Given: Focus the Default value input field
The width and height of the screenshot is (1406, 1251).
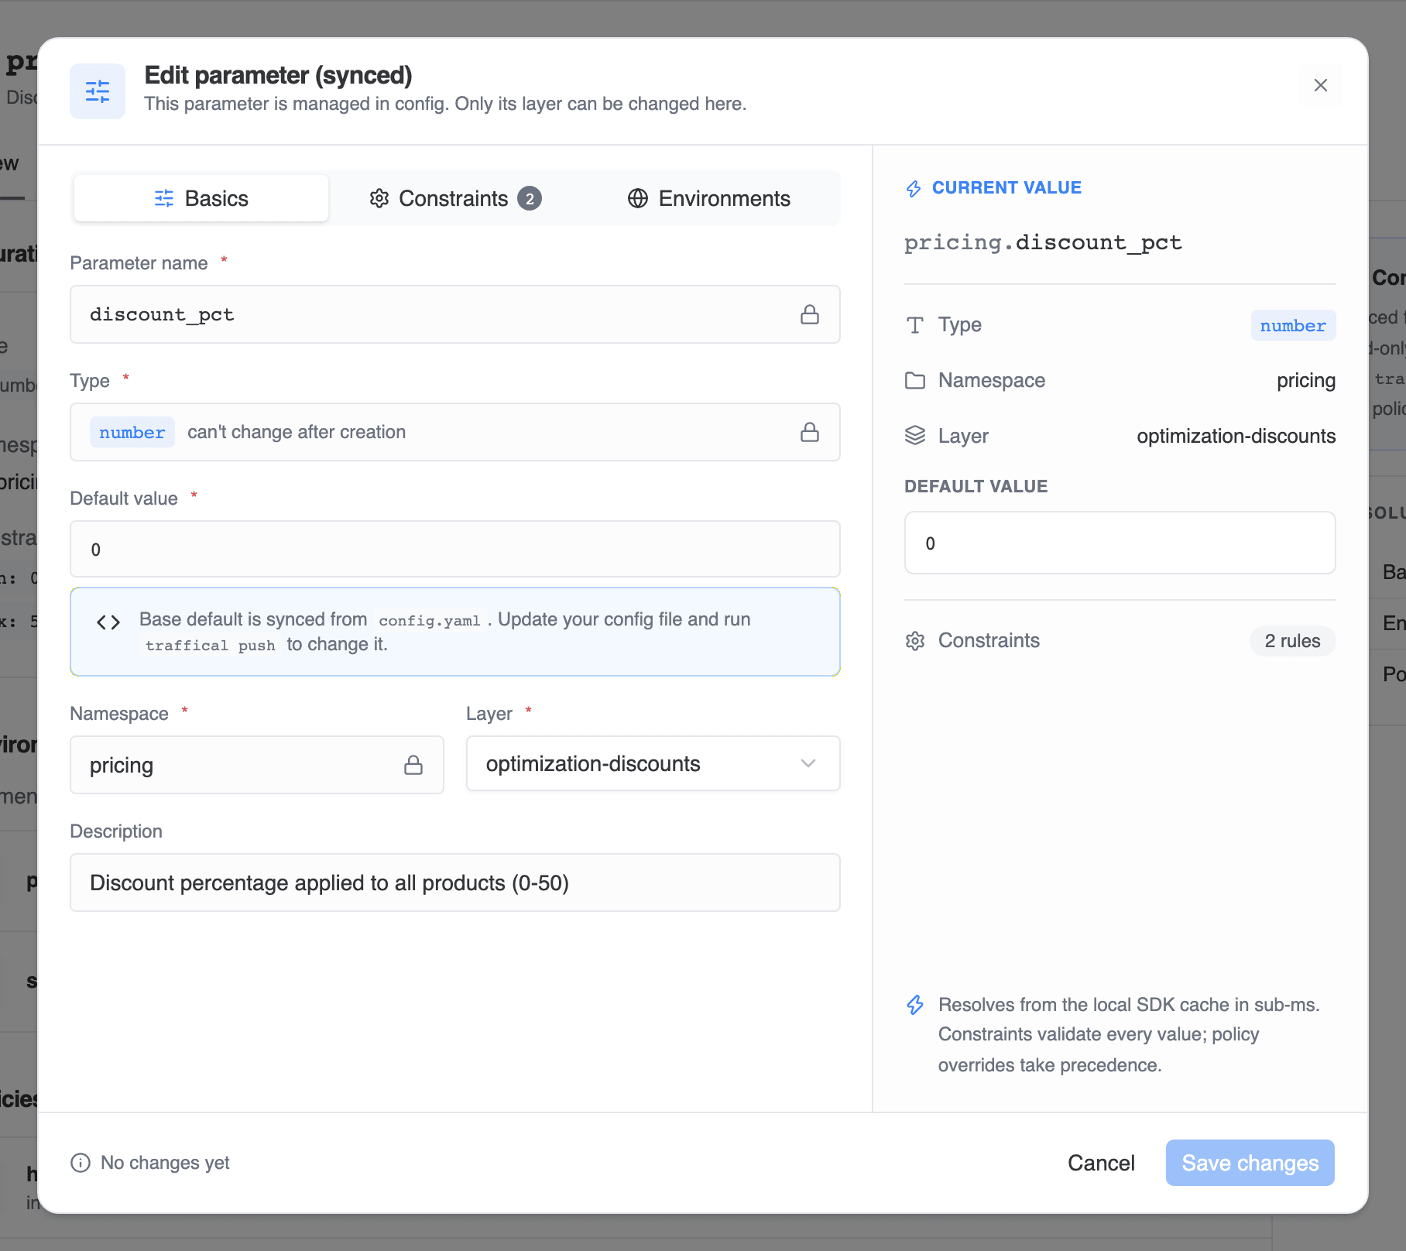Looking at the screenshot, I should point(455,549).
